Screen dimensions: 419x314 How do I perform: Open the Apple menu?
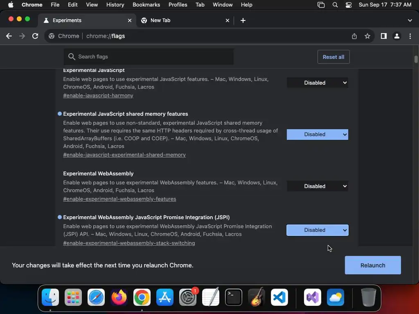point(11,5)
